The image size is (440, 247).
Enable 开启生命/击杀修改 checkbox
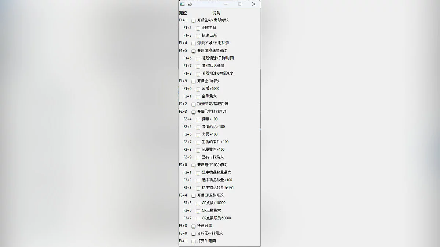point(194,20)
